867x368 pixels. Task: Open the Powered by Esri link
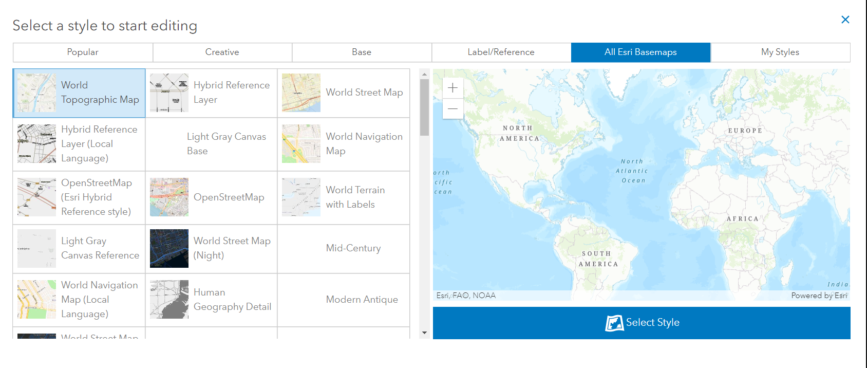[x=819, y=296]
